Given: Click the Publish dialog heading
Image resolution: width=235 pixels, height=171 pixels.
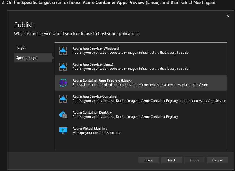Looking at the screenshot, I should tap(25, 25).
